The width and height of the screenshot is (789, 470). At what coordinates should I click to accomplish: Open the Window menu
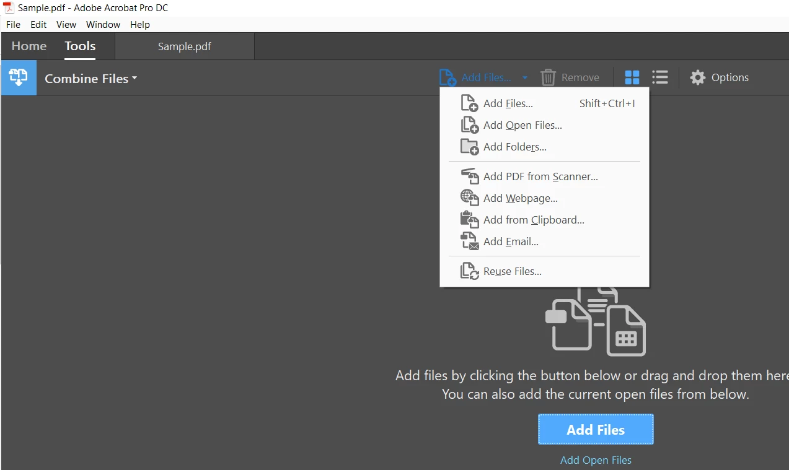(104, 25)
